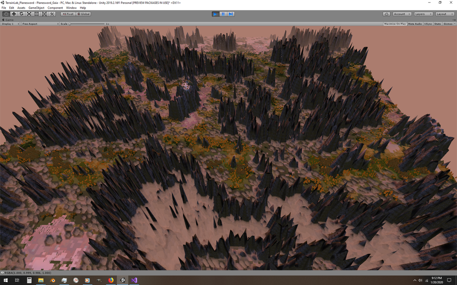The height and width of the screenshot is (285, 457).
Task: Open the Display 1 dropdown
Action: (10, 24)
